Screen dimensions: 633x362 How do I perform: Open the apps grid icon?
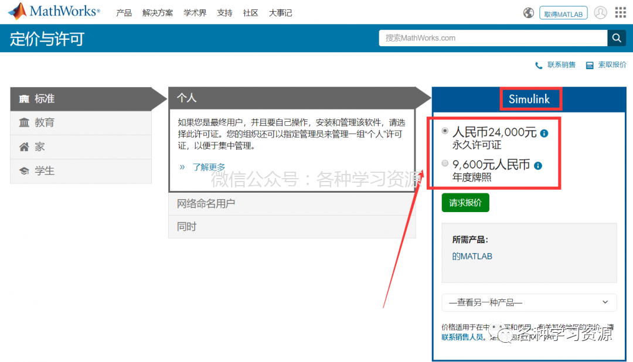tap(621, 12)
